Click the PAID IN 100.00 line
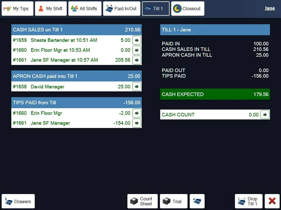The height and width of the screenshot is (210, 281). point(215,44)
